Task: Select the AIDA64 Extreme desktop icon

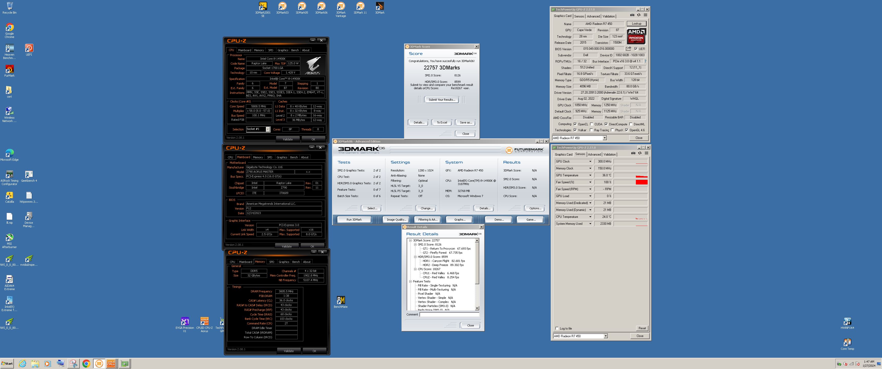Action: click(x=9, y=283)
